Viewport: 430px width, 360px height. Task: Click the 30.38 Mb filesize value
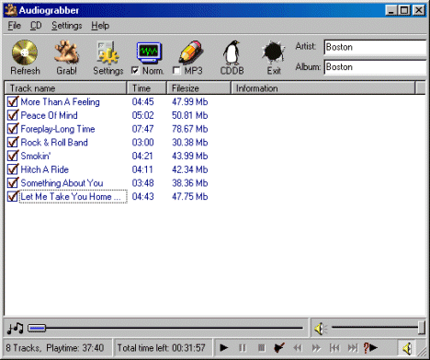(190, 143)
